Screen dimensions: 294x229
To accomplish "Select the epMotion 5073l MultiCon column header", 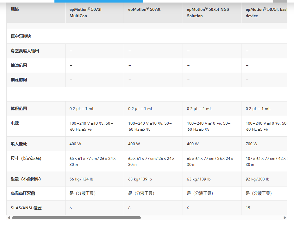I will point(85,13).
